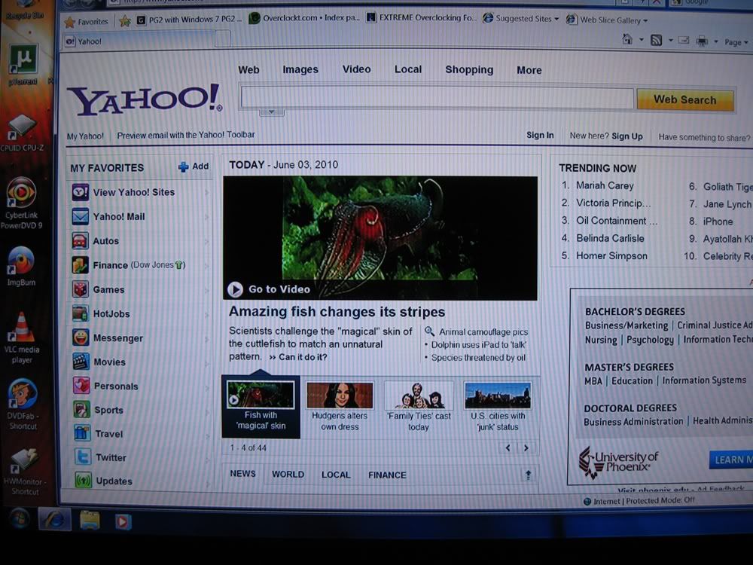The image size is (753, 565).
Task: Click the Updates signal icon
Action: point(84,481)
